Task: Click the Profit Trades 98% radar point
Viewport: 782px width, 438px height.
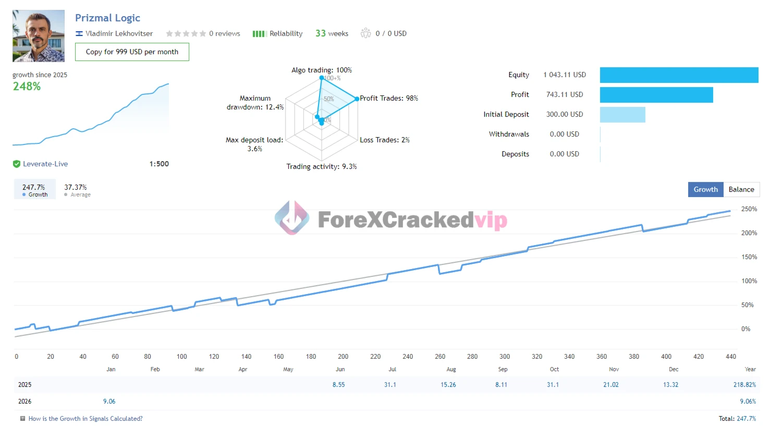Action: point(357,99)
